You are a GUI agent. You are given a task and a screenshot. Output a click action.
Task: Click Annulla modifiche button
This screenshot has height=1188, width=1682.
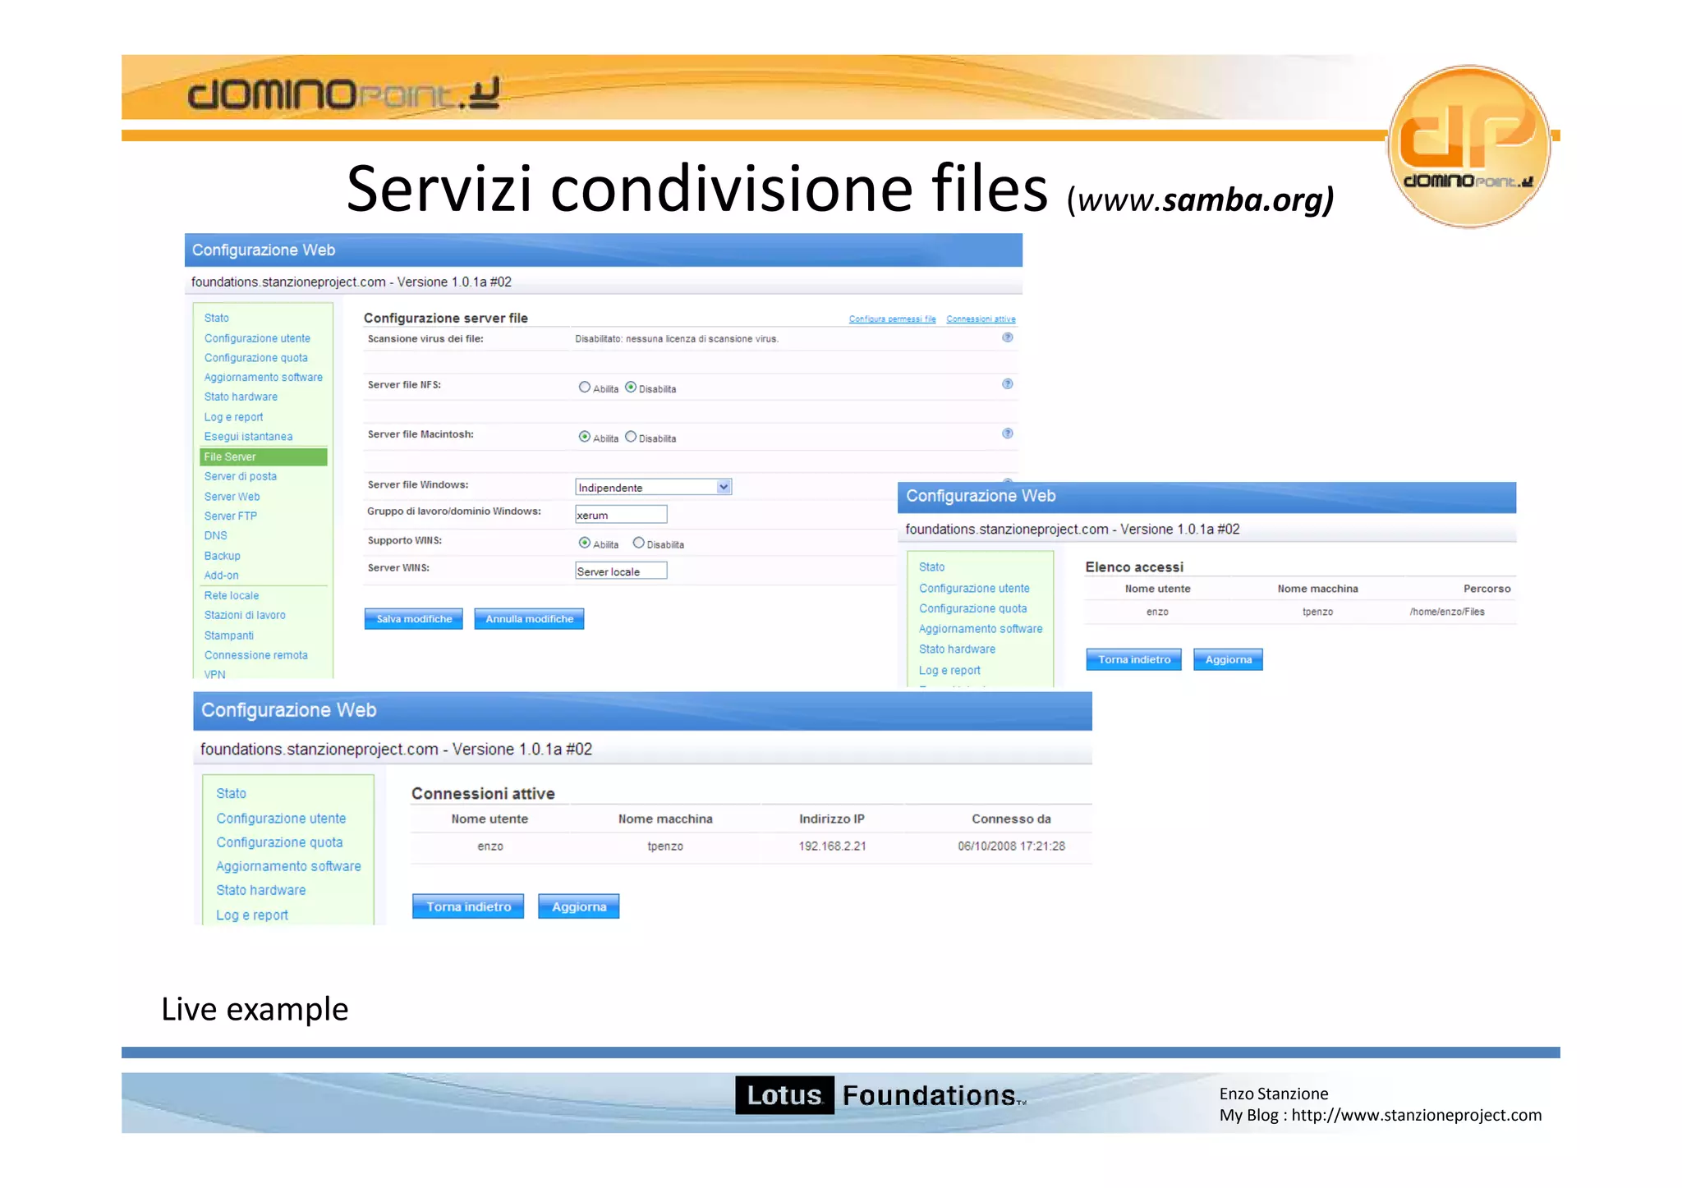[529, 619]
